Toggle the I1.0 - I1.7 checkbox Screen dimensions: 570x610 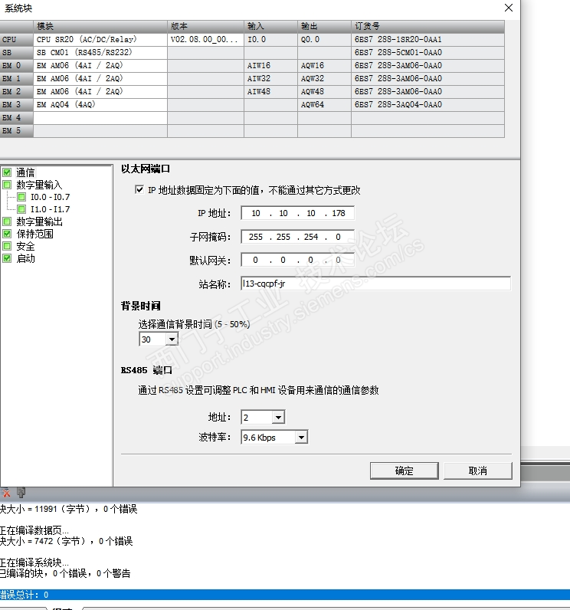[x=21, y=209]
